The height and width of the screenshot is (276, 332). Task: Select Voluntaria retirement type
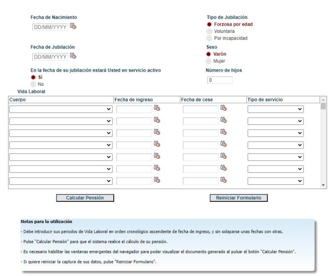pyautogui.click(x=210, y=31)
